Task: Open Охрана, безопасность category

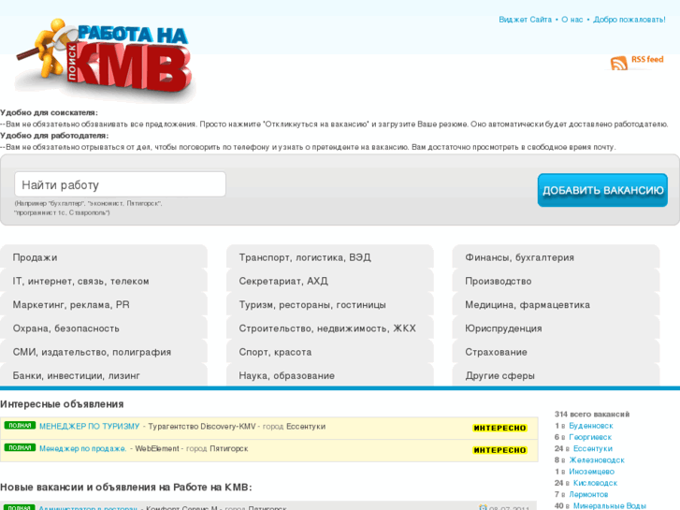Action: pyautogui.click(x=104, y=328)
